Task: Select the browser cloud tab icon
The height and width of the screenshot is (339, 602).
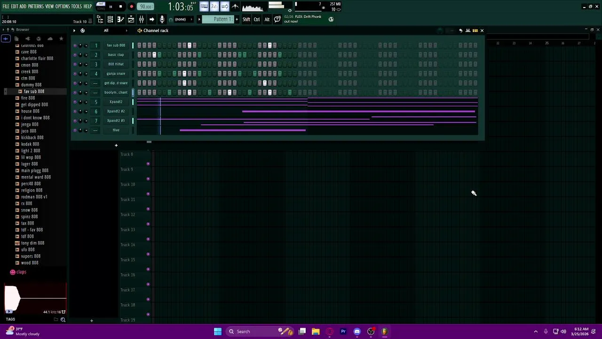Action: click(x=50, y=39)
